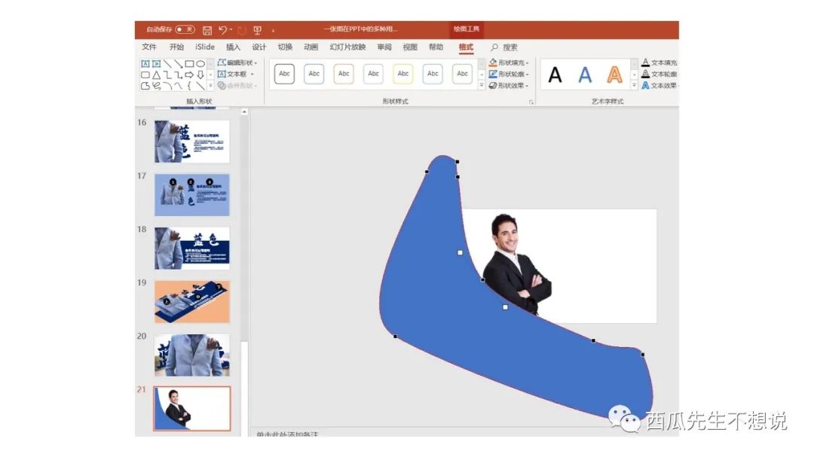This screenshot has height=457, width=814.
Task: Expand the shape styles gallery
Action: [481, 85]
